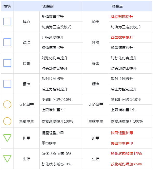Select the blue square icon in the 精准 row
Screen dimensions: 153x170
(7, 84)
